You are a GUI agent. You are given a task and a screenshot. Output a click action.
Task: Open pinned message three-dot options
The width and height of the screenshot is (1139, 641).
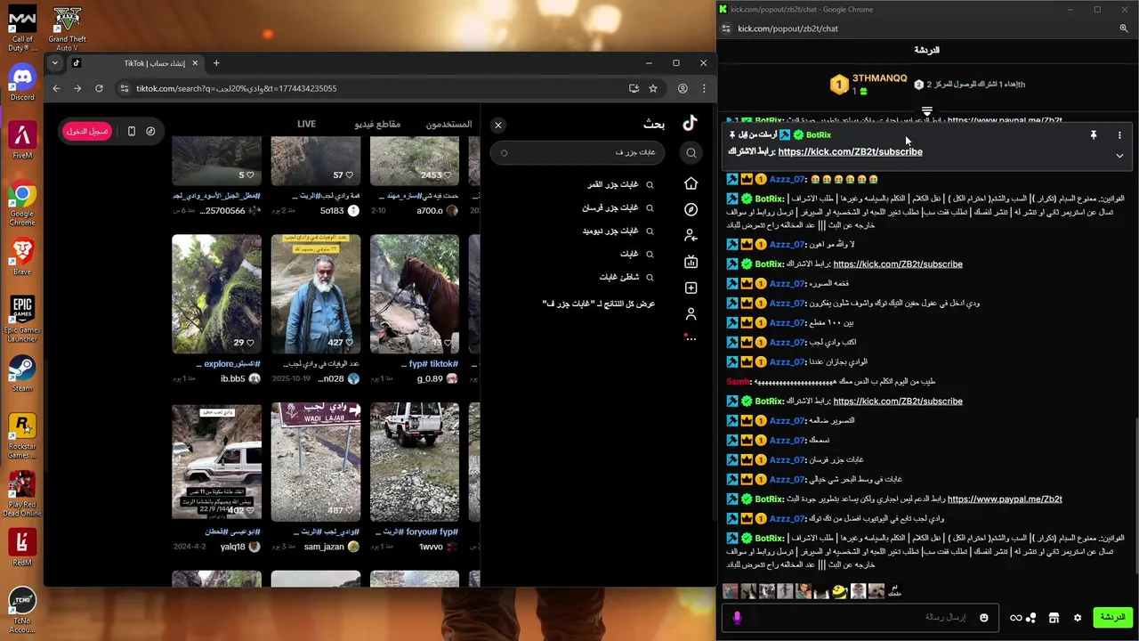[1119, 135]
